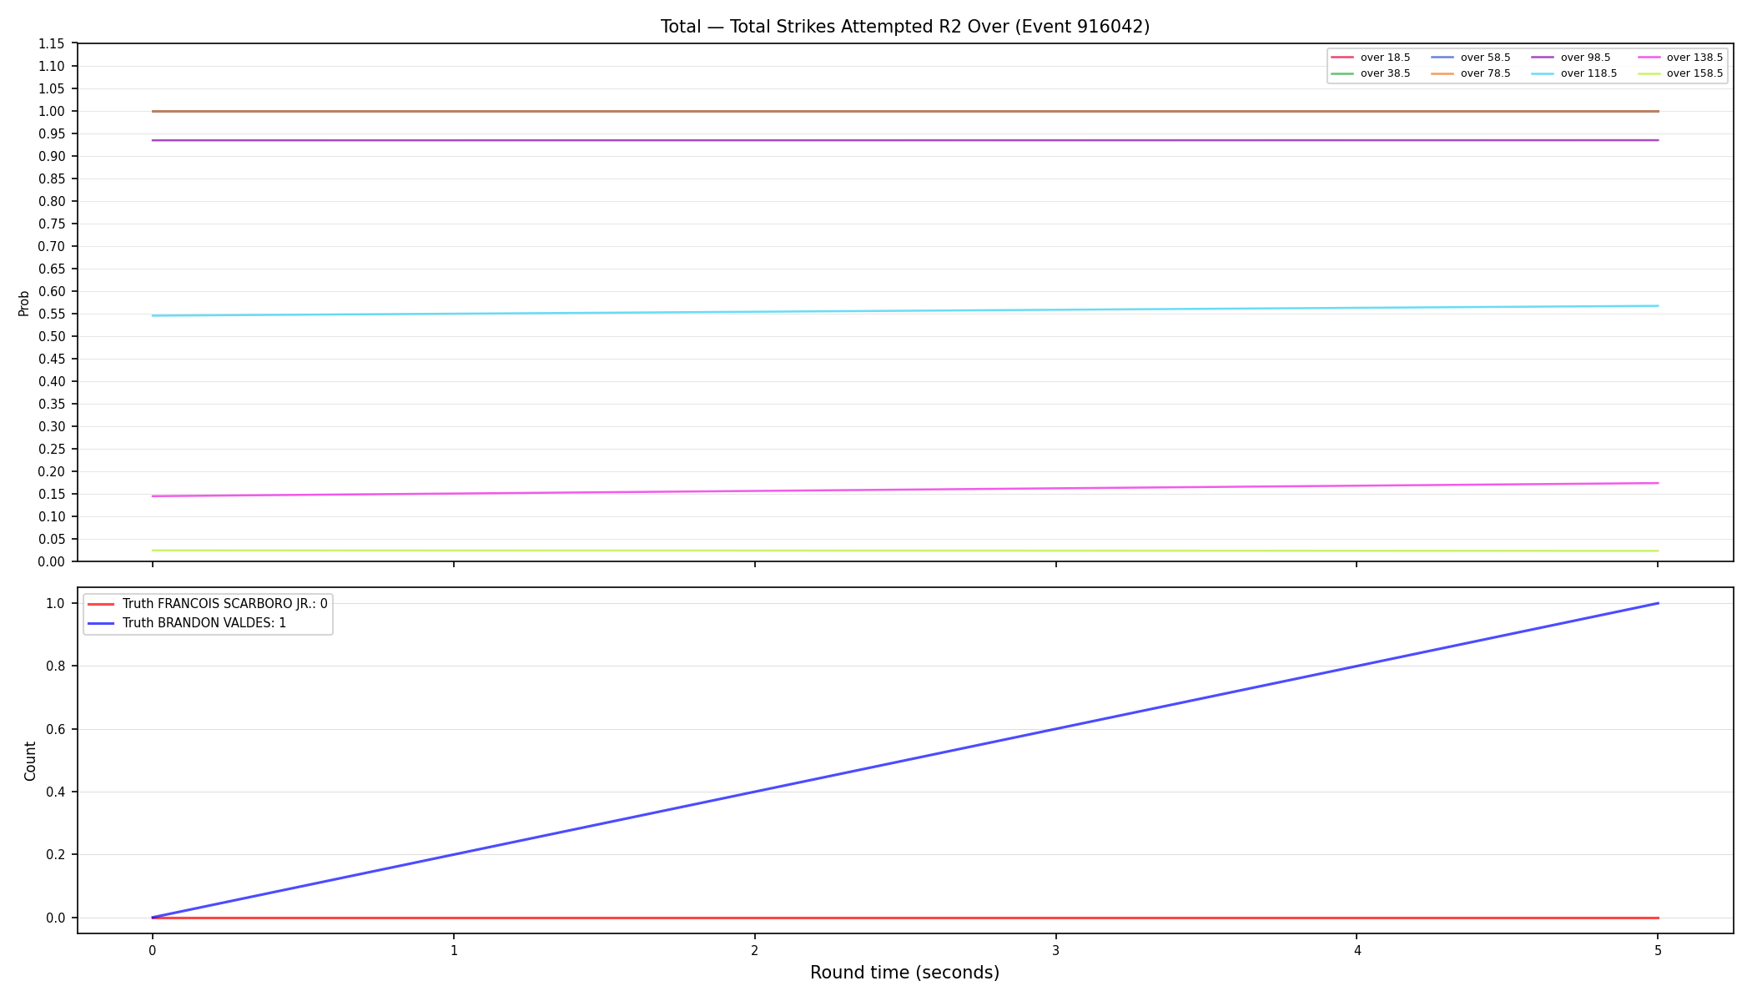The width and height of the screenshot is (1752, 1001).
Task: Click the 'Count' y-axis label
Action: [x=31, y=761]
